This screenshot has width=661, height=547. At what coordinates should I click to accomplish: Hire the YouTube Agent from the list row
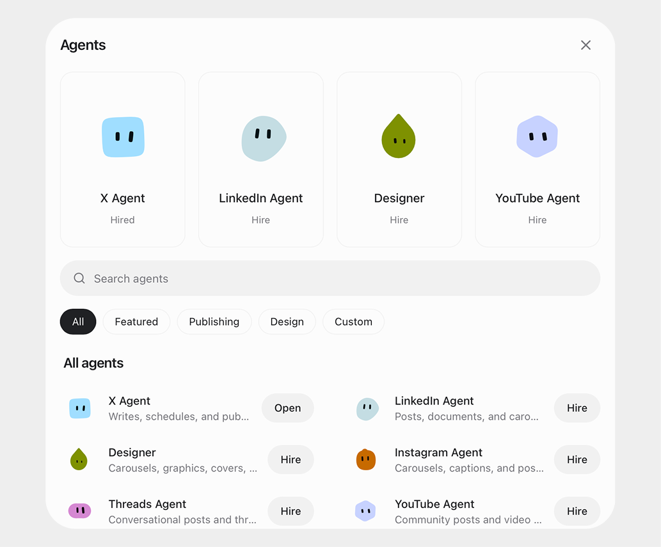[577, 511]
